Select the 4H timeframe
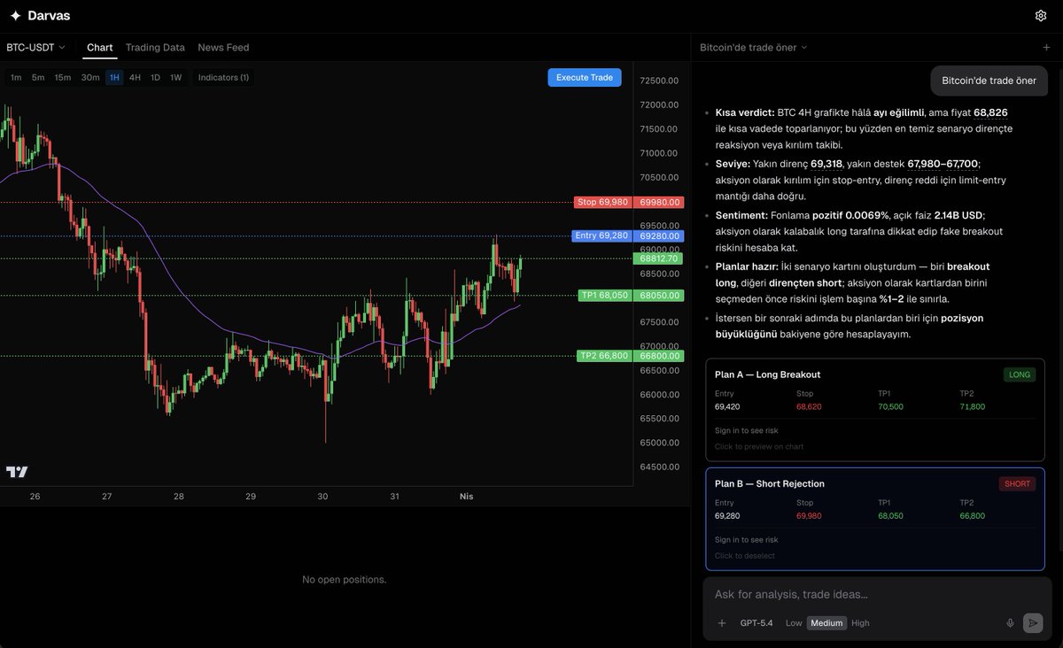 135,77
